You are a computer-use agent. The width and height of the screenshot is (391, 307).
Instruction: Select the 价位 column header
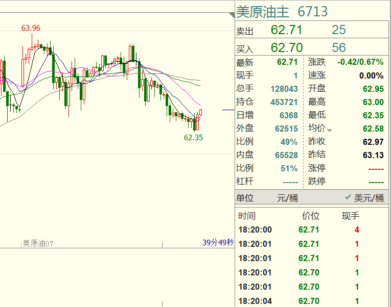311,216
